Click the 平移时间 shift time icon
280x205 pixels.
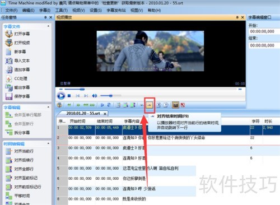[x=9, y=196]
